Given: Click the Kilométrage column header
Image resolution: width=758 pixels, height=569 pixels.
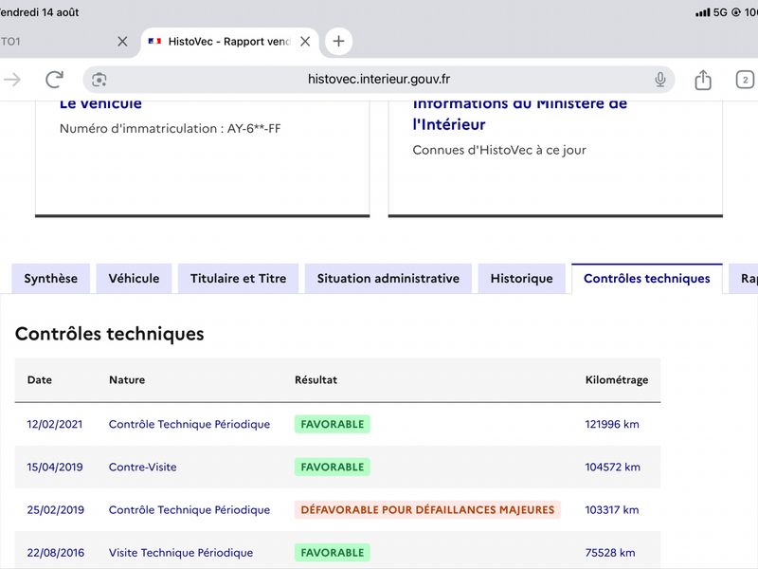Looking at the screenshot, I should tap(617, 380).
